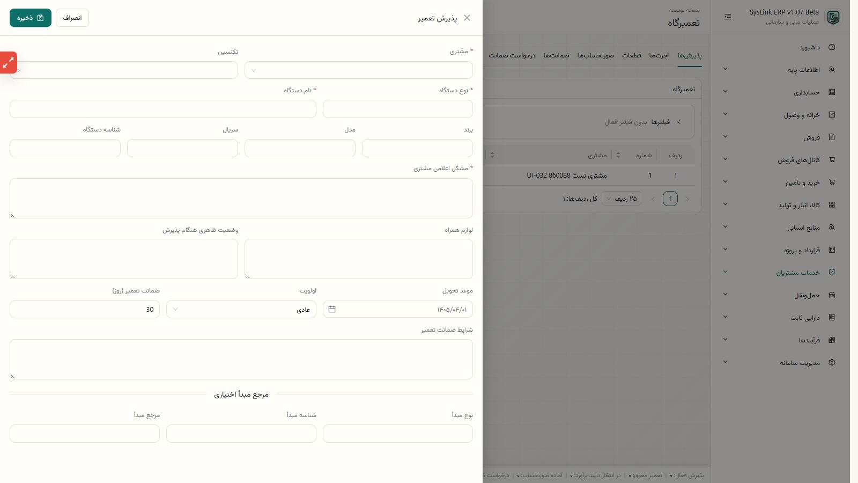Click the خرید و تأمین icon

coord(832,182)
